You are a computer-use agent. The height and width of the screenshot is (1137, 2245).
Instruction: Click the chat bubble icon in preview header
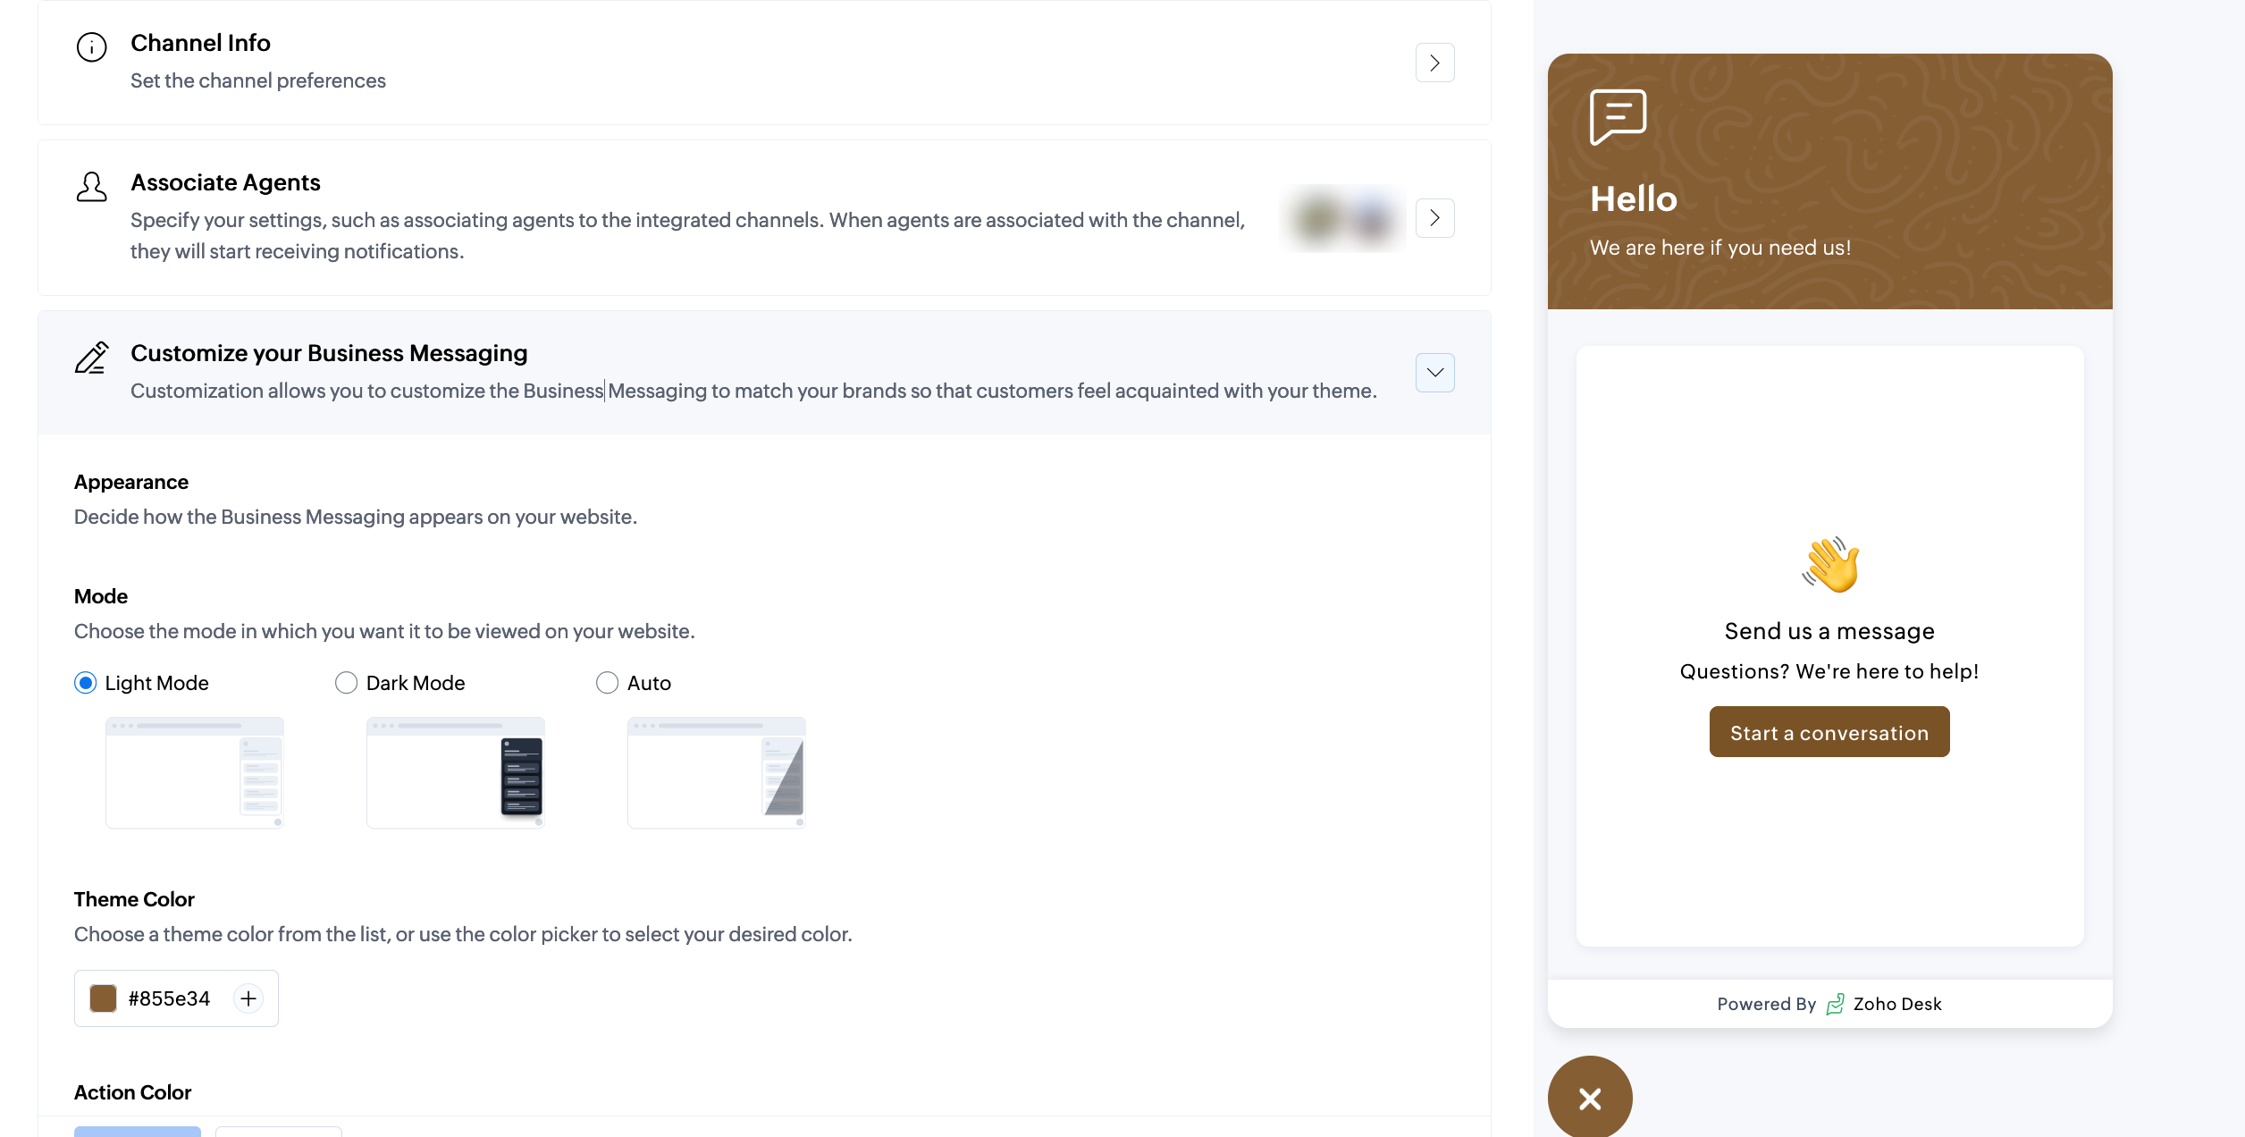(x=1618, y=116)
